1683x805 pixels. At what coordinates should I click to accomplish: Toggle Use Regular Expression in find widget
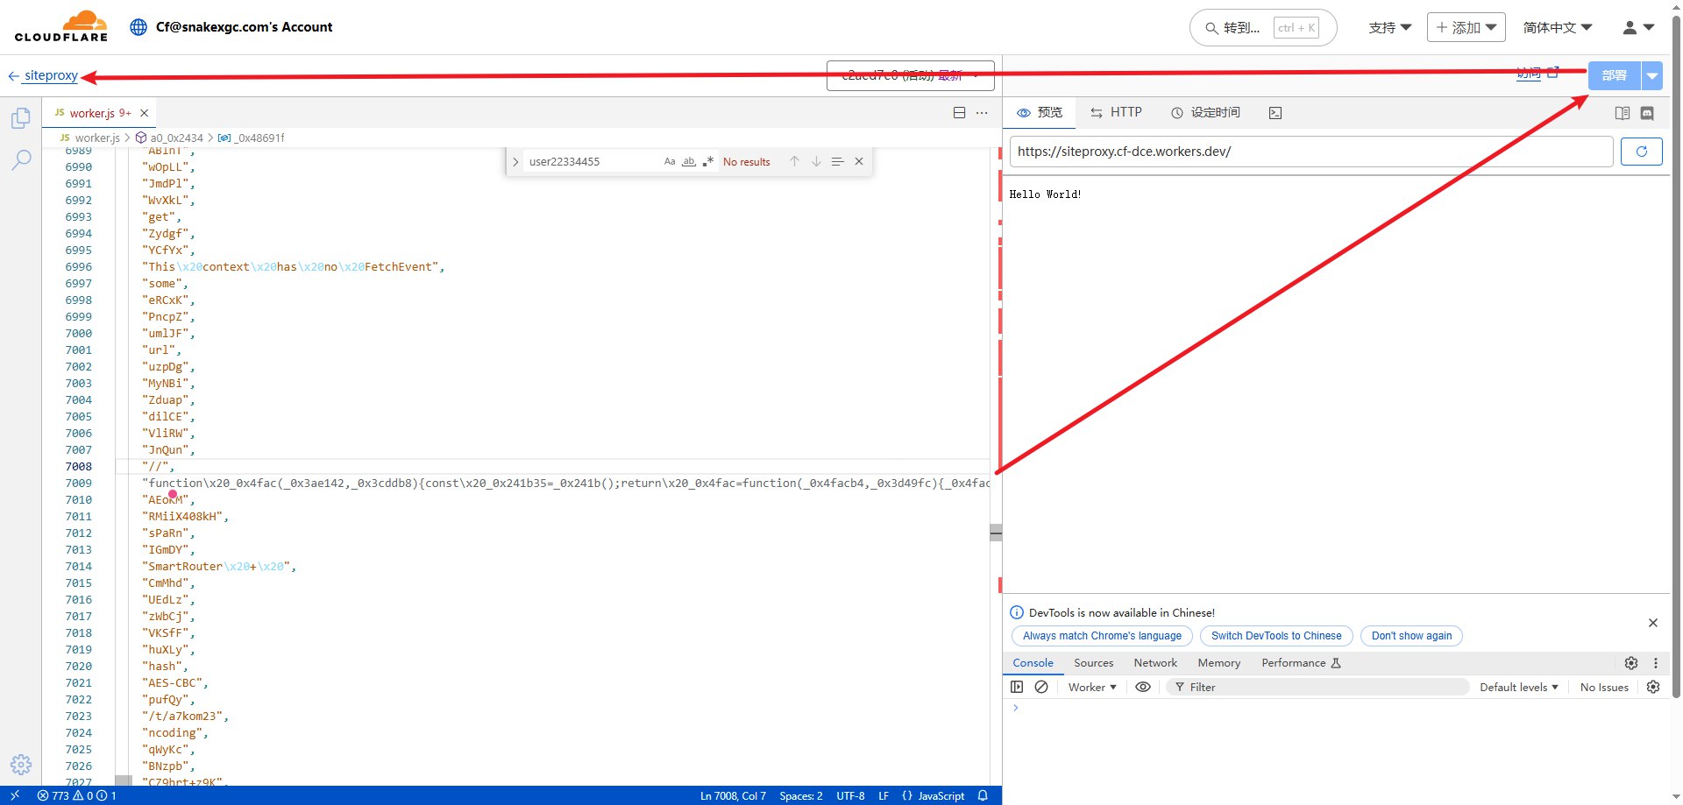[x=708, y=161]
